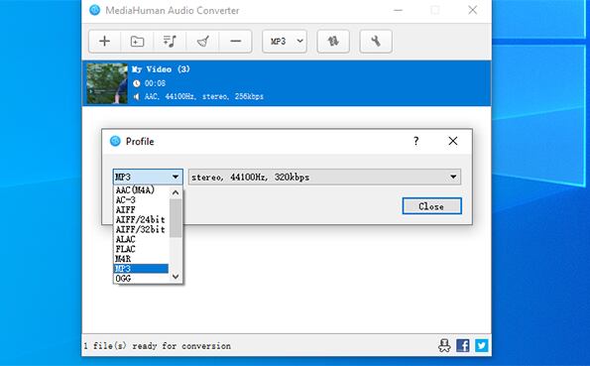Open the Twitter icon in status bar
Viewport: 590px width, 366px height.
[x=482, y=345]
